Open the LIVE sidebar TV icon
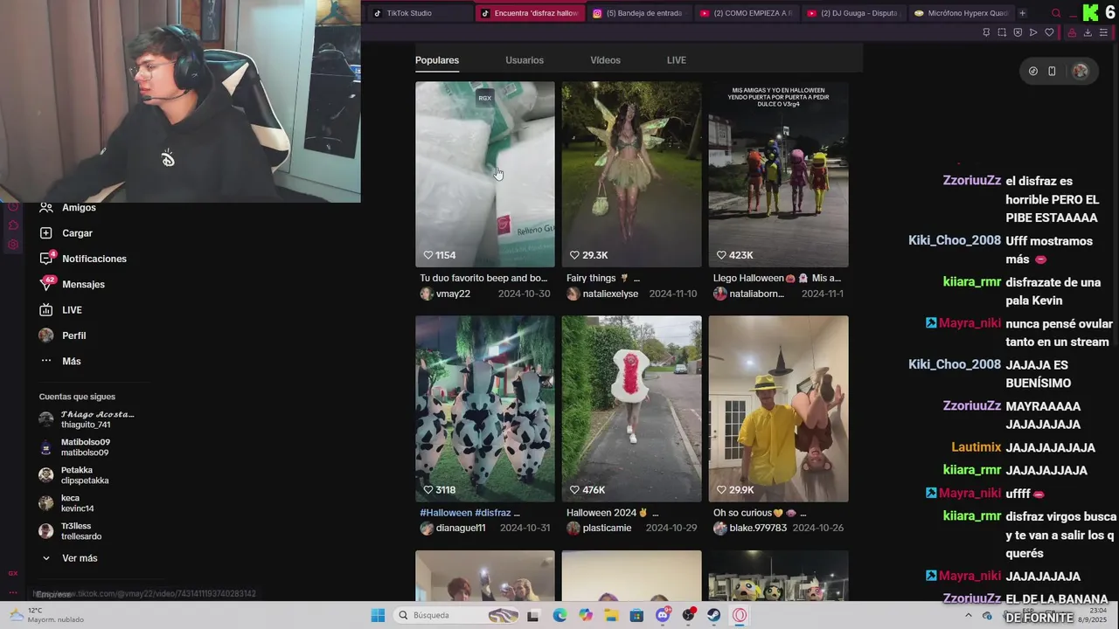The width and height of the screenshot is (1119, 629). 46,310
